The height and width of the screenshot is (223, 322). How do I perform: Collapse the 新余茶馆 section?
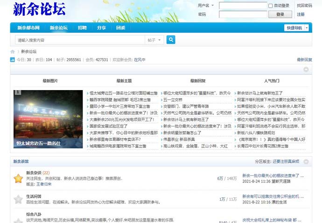[306, 162]
